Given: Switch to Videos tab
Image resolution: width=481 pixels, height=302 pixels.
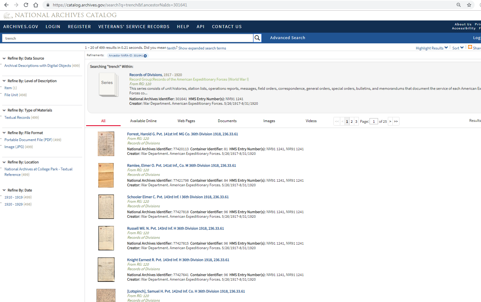Looking at the screenshot, I should pyautogui.click(x=311, y=121).
